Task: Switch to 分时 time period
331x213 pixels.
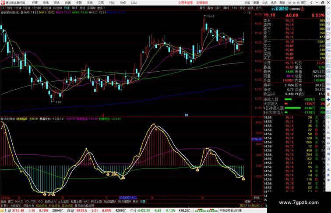Action: click(9, 8)
